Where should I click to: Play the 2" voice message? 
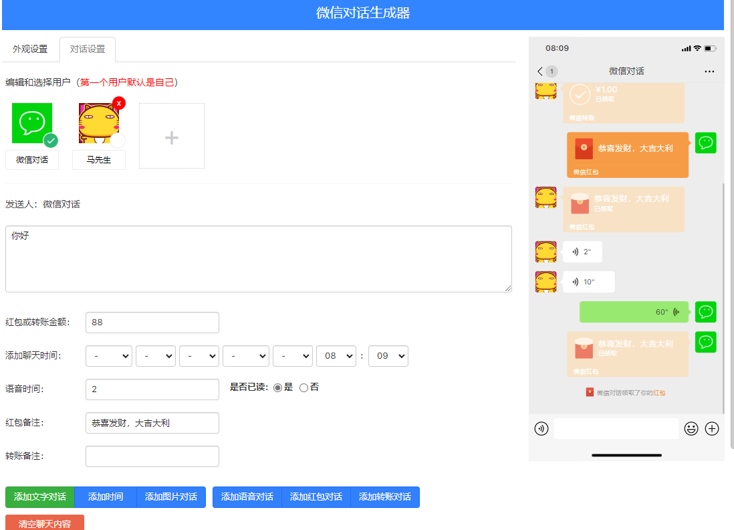point(582,252)
